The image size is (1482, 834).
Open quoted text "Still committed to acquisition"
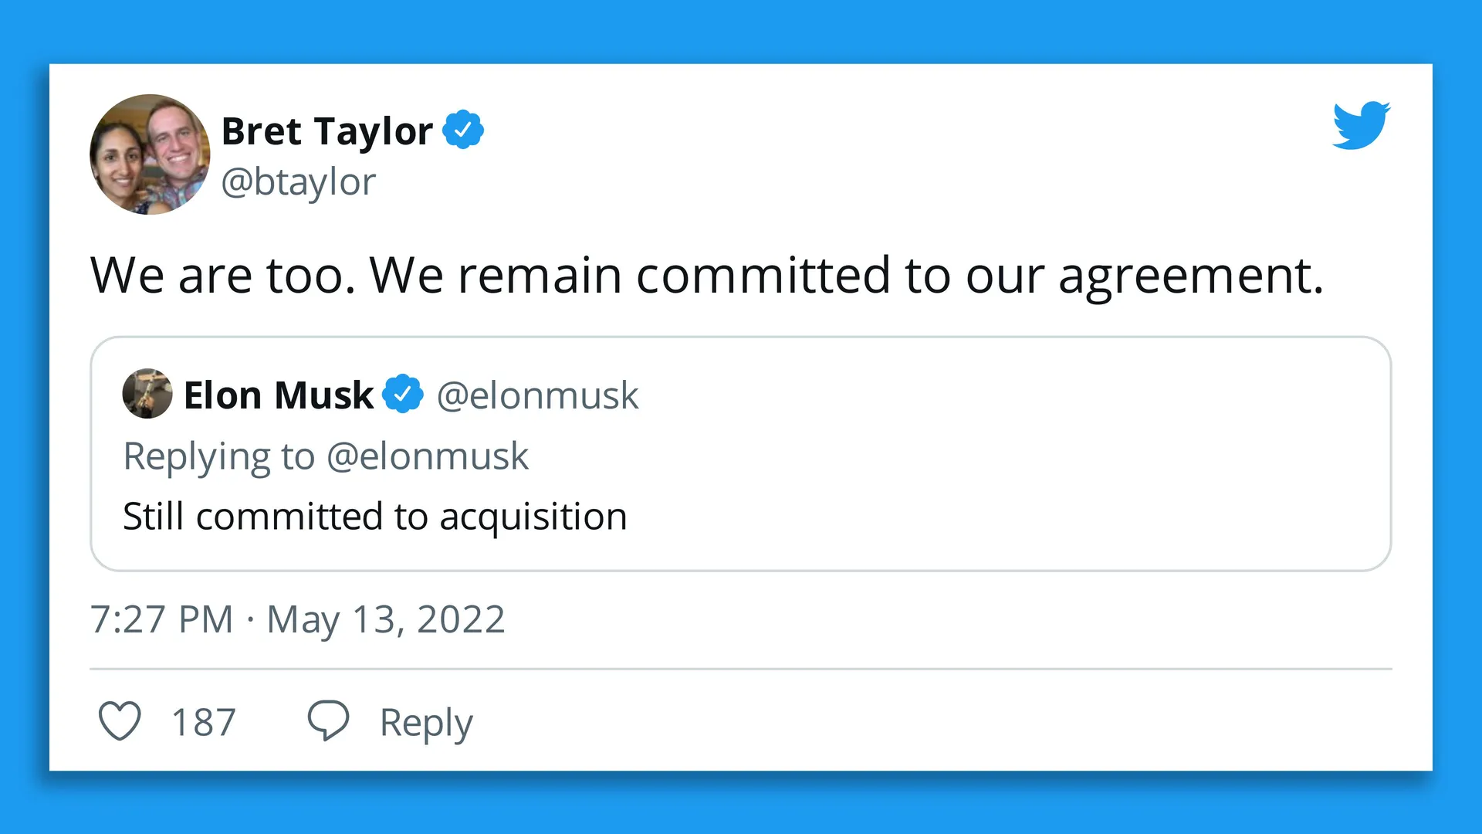coord(374,517)
